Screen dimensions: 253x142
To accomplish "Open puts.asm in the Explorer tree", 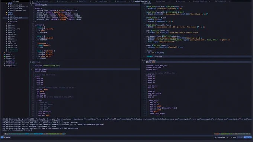I will [x=13, y=22].
